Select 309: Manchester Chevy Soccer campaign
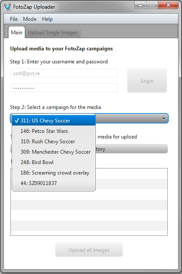 click(x=54, y=152)
